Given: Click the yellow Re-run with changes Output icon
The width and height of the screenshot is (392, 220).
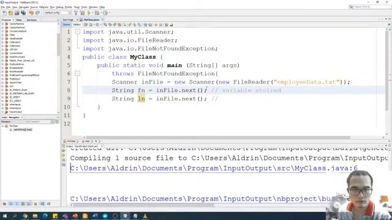Looking at the screenshot, I should point(64,155).
